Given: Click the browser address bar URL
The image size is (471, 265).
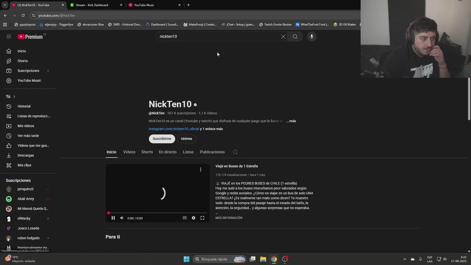Looking at the screenshot, I should (x=57, y=15).
